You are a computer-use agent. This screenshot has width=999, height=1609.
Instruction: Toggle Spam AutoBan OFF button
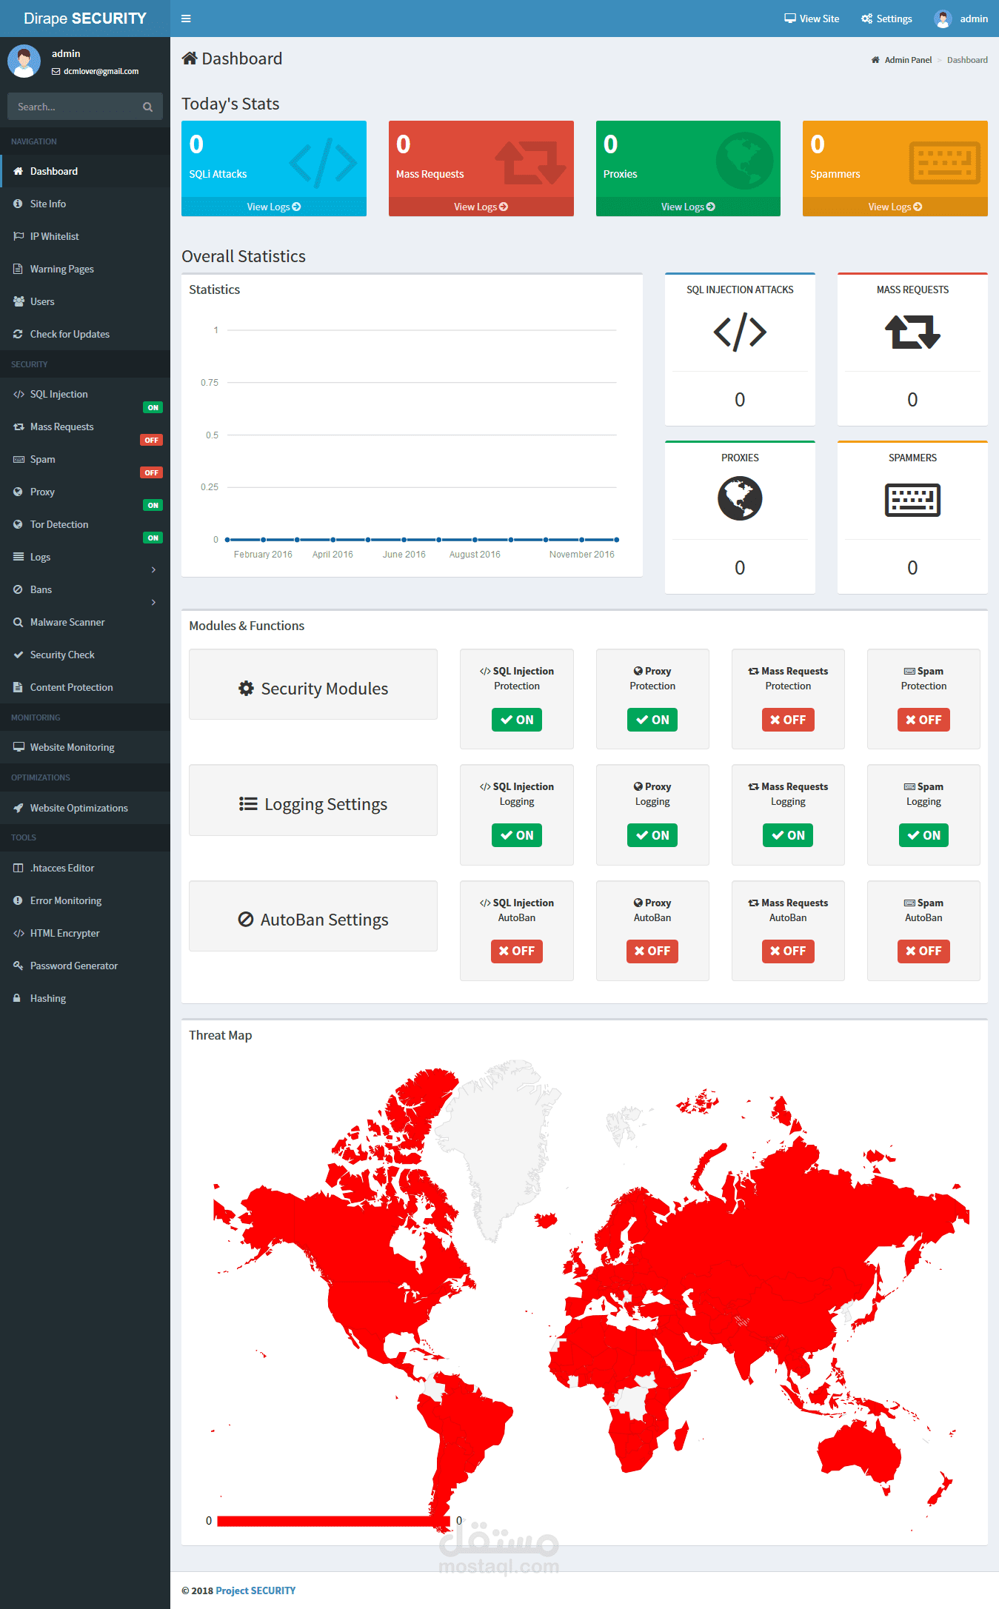[923, 951]
